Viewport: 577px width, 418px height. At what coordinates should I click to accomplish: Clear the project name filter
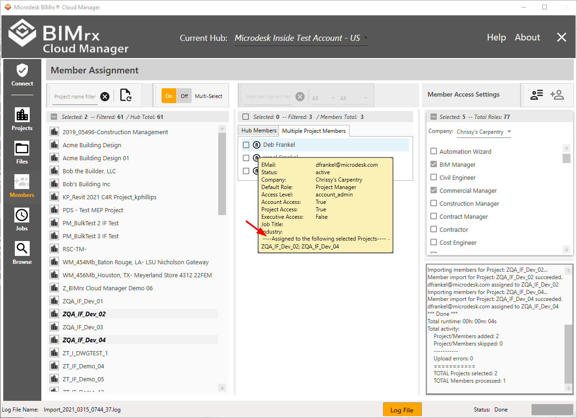[105, 97]
